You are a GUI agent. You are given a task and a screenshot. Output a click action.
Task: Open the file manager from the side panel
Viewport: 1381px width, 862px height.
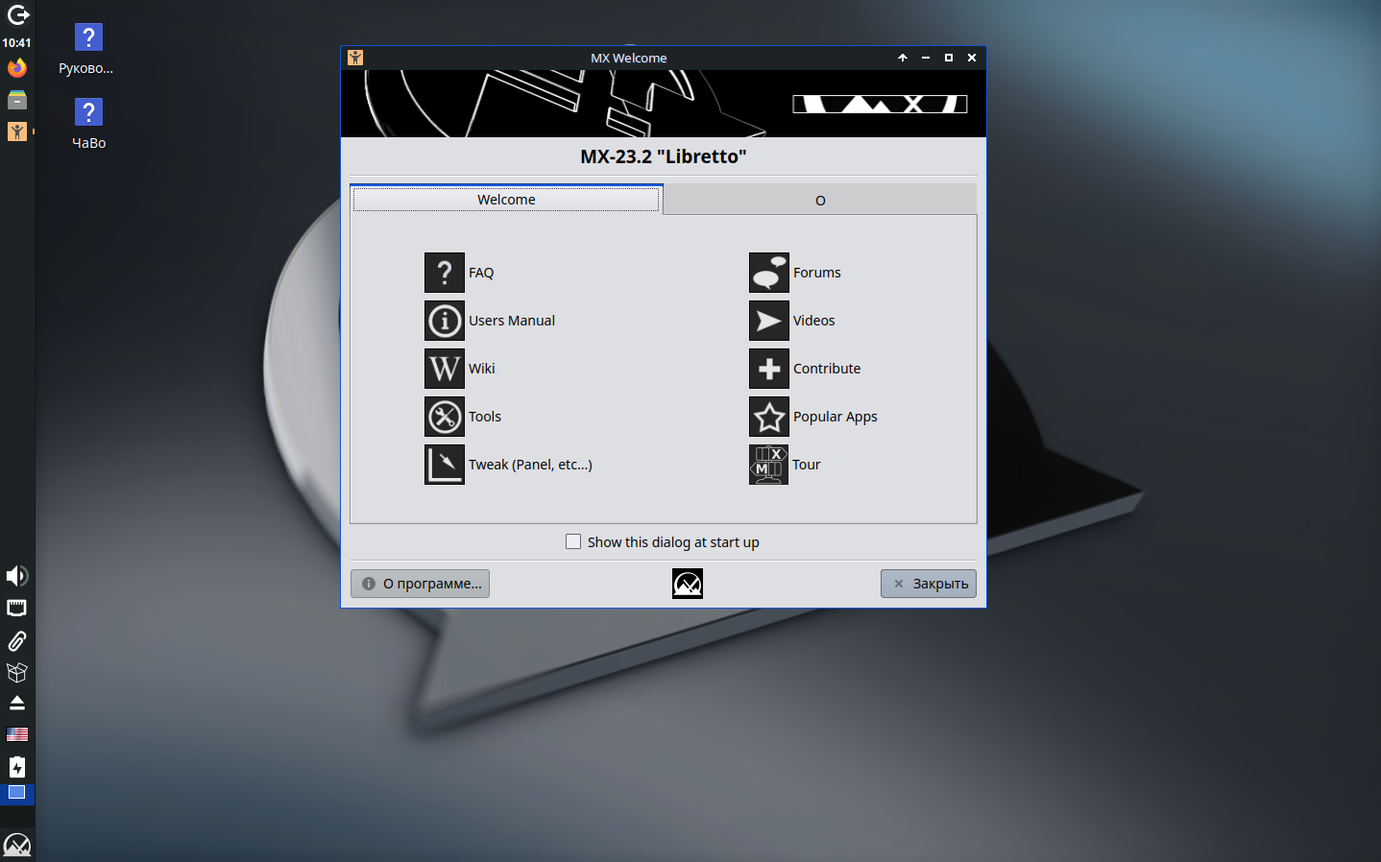(17, 100)
